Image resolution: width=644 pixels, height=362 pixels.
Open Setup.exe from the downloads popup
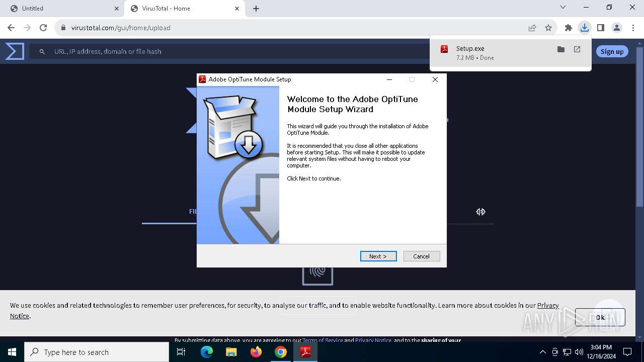[577, 49]
